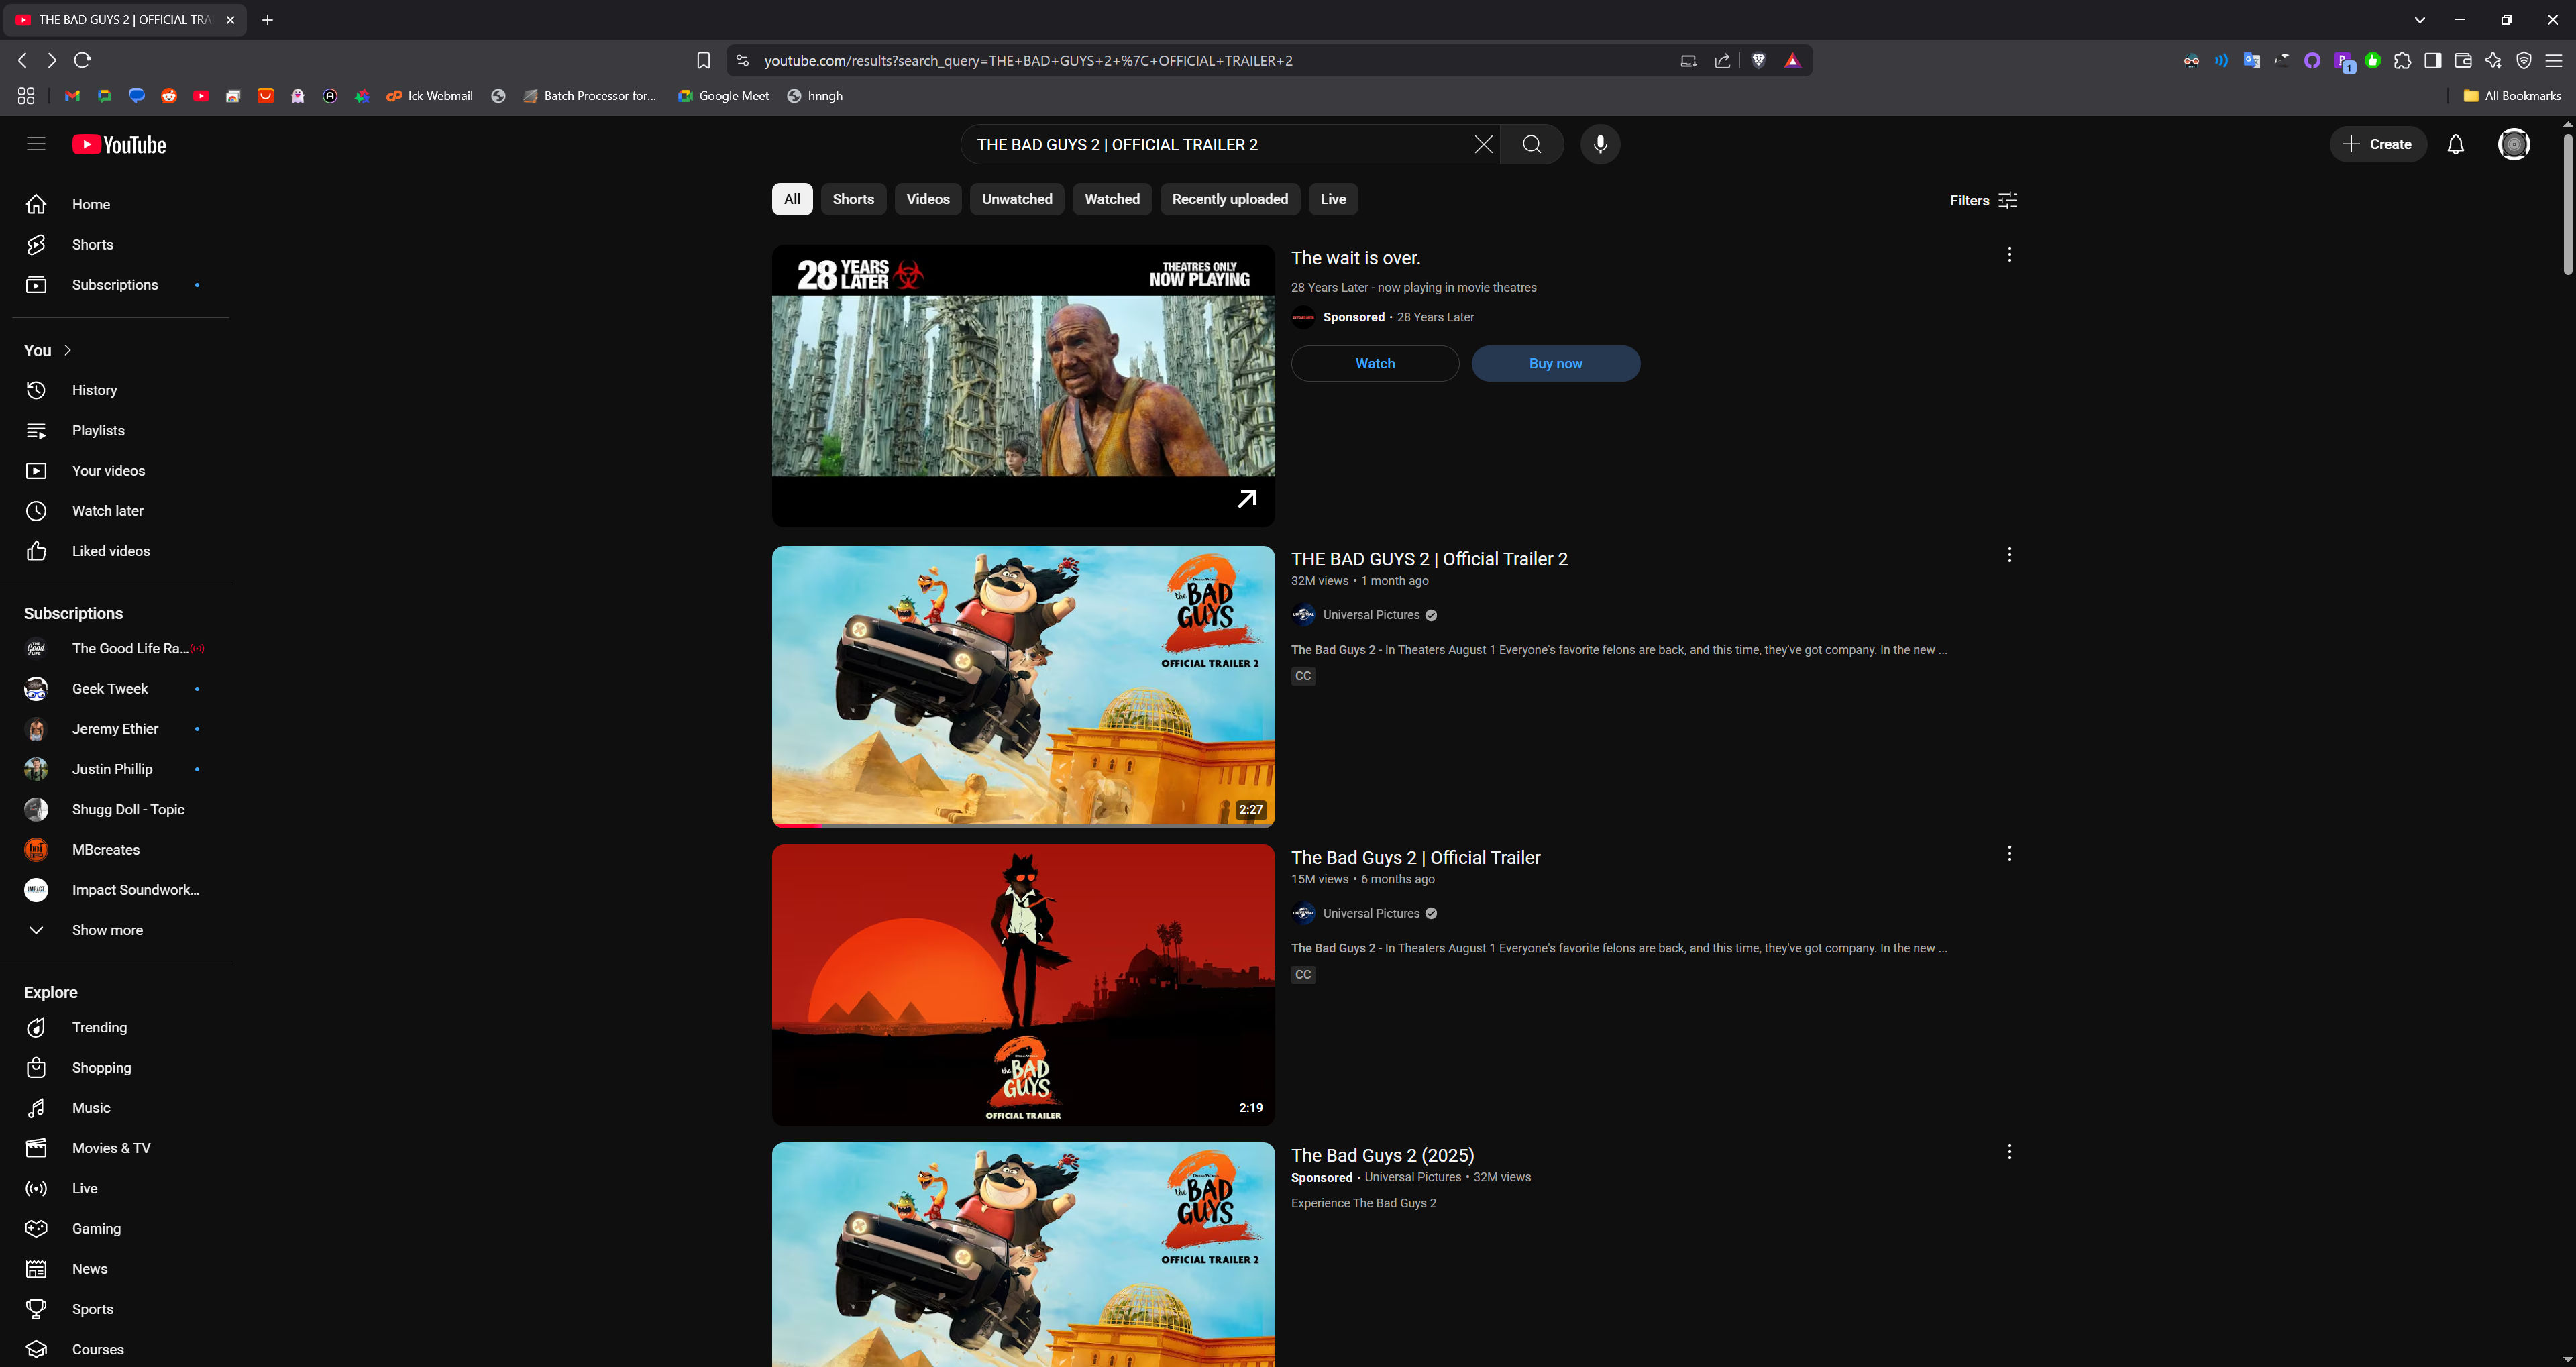Open Gaming in Explore

pyautogui.click(x=115, y=1229)
